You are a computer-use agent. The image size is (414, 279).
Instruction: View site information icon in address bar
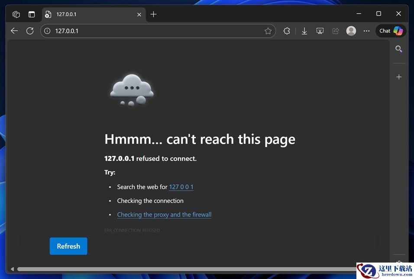click(47, 31)
